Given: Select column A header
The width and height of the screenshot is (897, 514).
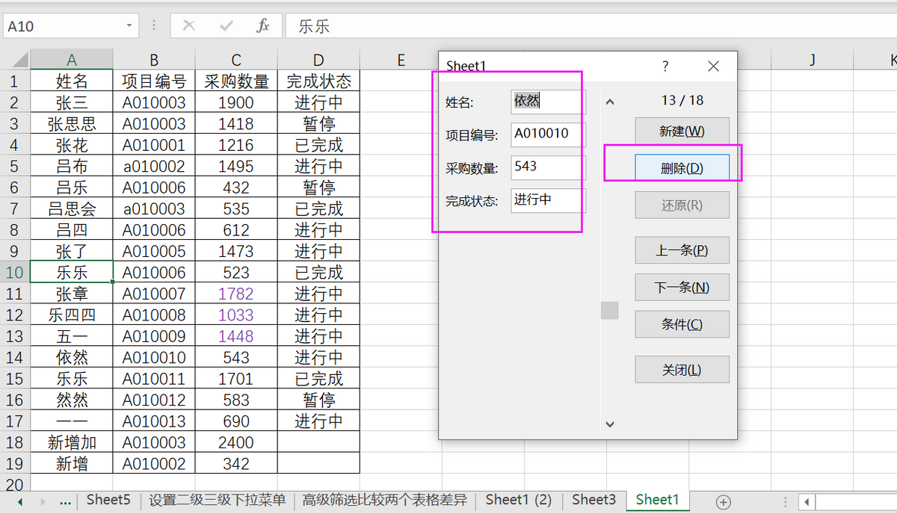Looking at the screenshot, I should pyautogui.click(x=72, y=60).
